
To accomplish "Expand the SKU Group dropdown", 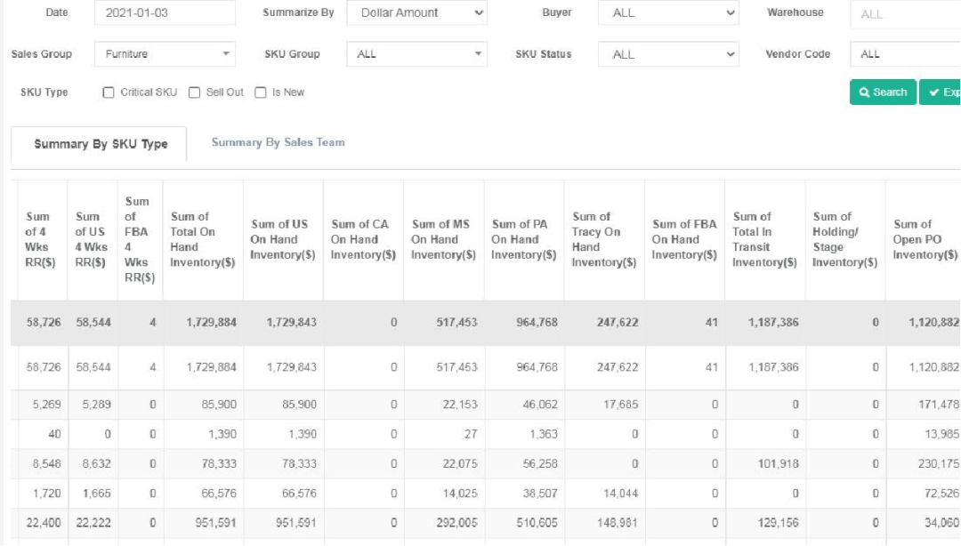I will click(417, 54).
